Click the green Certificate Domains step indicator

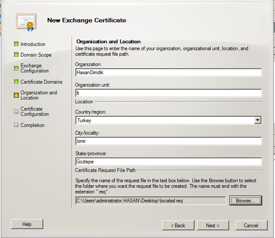coord(16,82)
